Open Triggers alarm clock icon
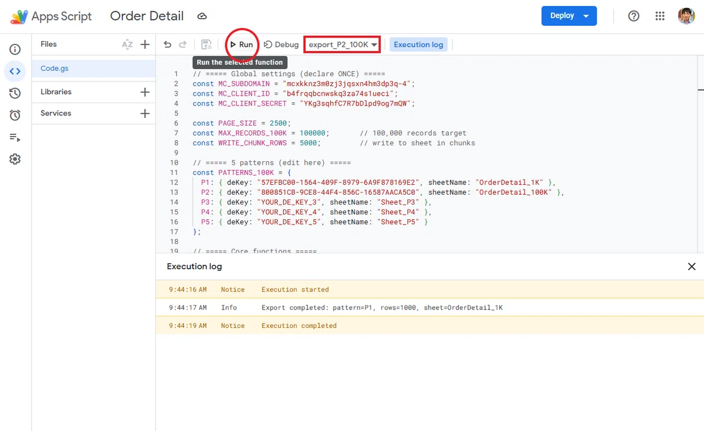 point(15,115)
